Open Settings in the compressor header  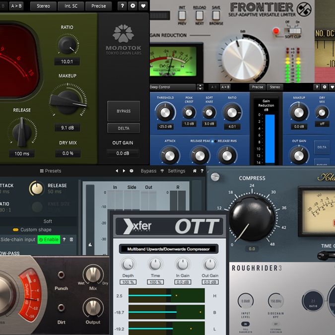[x=177, y=171]
